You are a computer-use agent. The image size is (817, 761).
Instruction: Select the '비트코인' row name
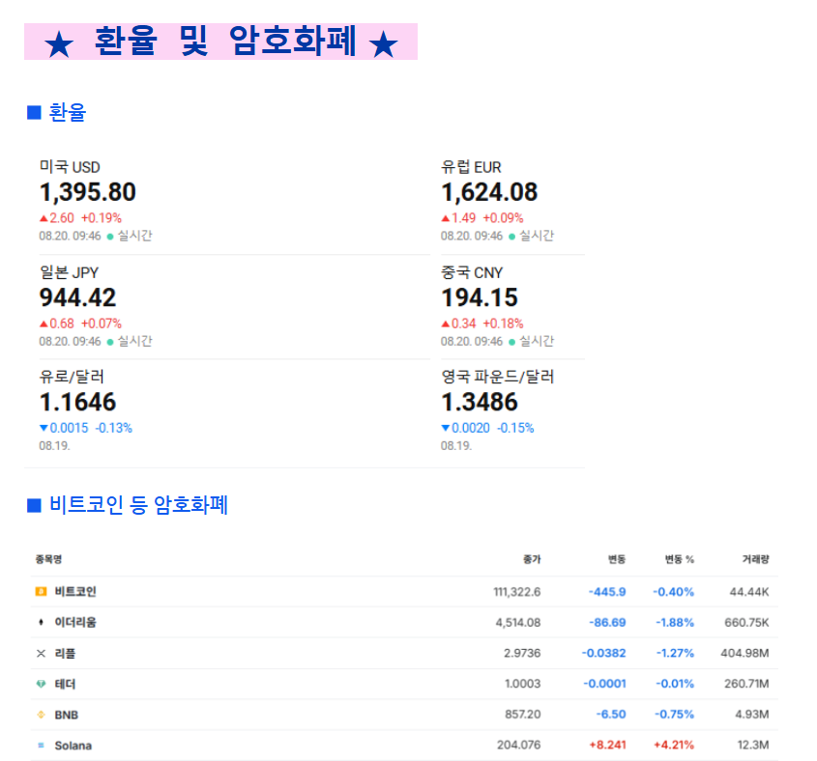click(75, 591)
